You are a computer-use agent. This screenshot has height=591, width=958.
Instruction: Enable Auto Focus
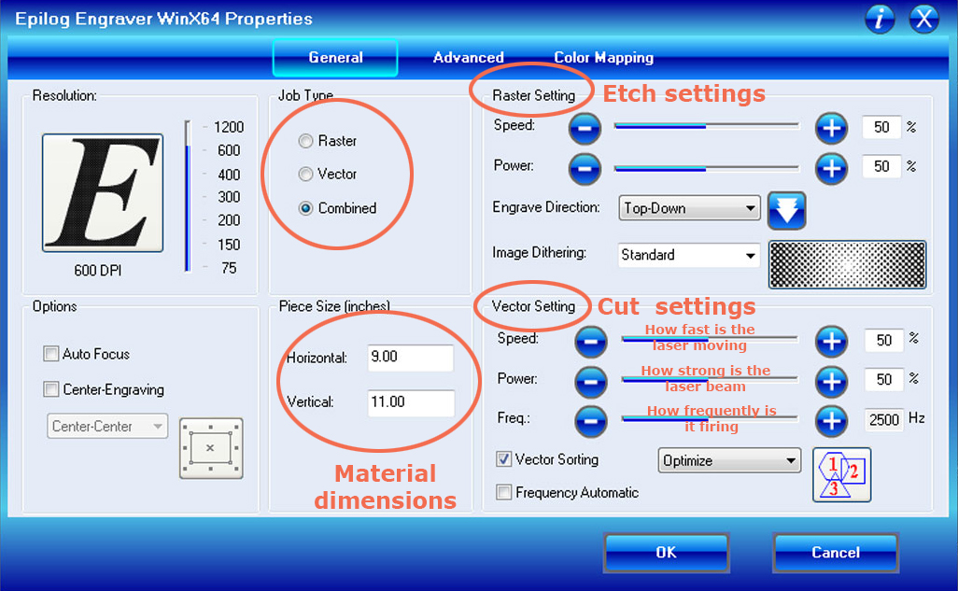(51, 355)
